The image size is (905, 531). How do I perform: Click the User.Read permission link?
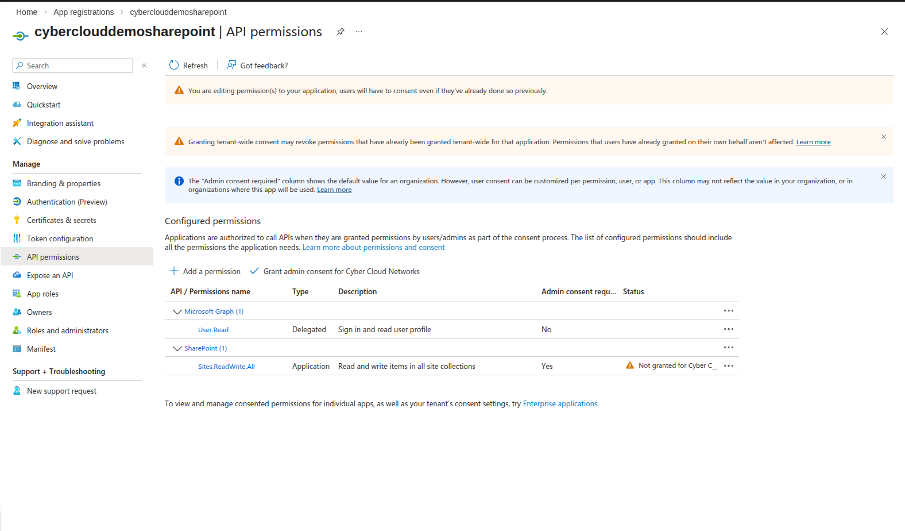coord(213,330)
